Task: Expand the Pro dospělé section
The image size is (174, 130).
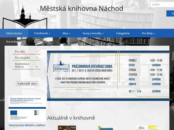Action: [x=26, y=58]
